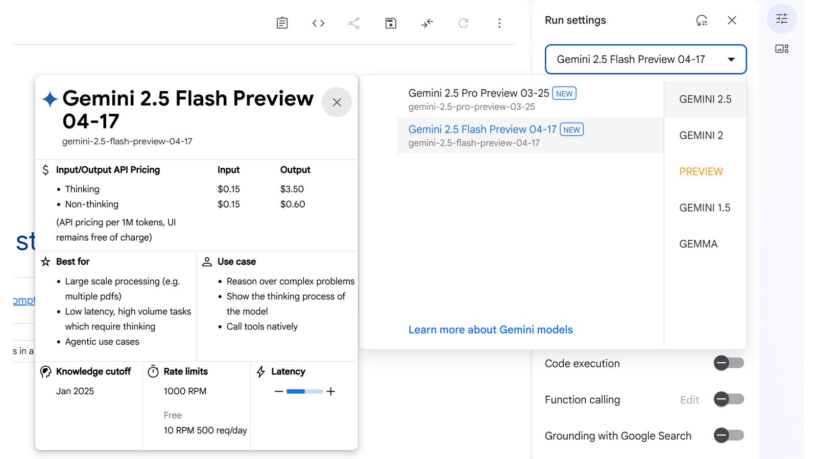Click the 10 RPM 500 req/day text
This screenshot has width=817, height=459.
(x=205, y=431)
